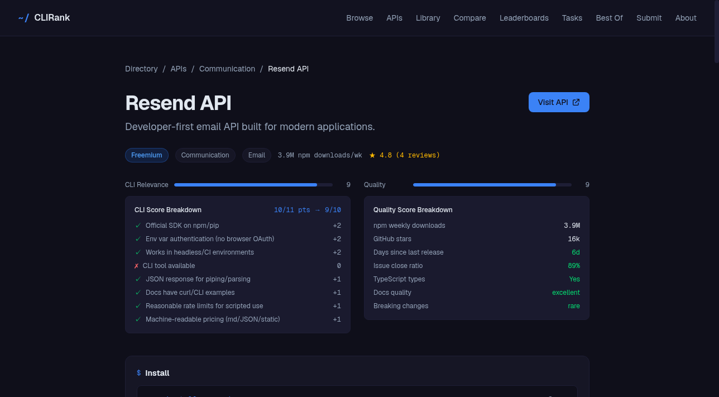Screen dimensions: 719x397
Task: Go to Best Of page
Action: [609, 18]
